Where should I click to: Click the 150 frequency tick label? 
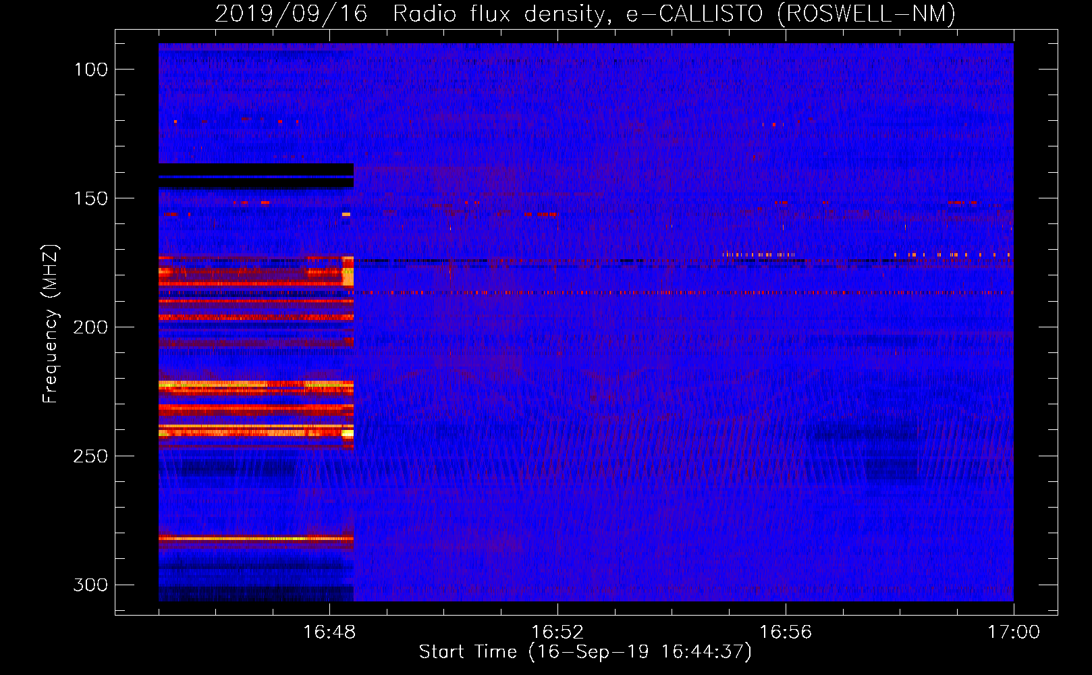(x=91, y=198)
